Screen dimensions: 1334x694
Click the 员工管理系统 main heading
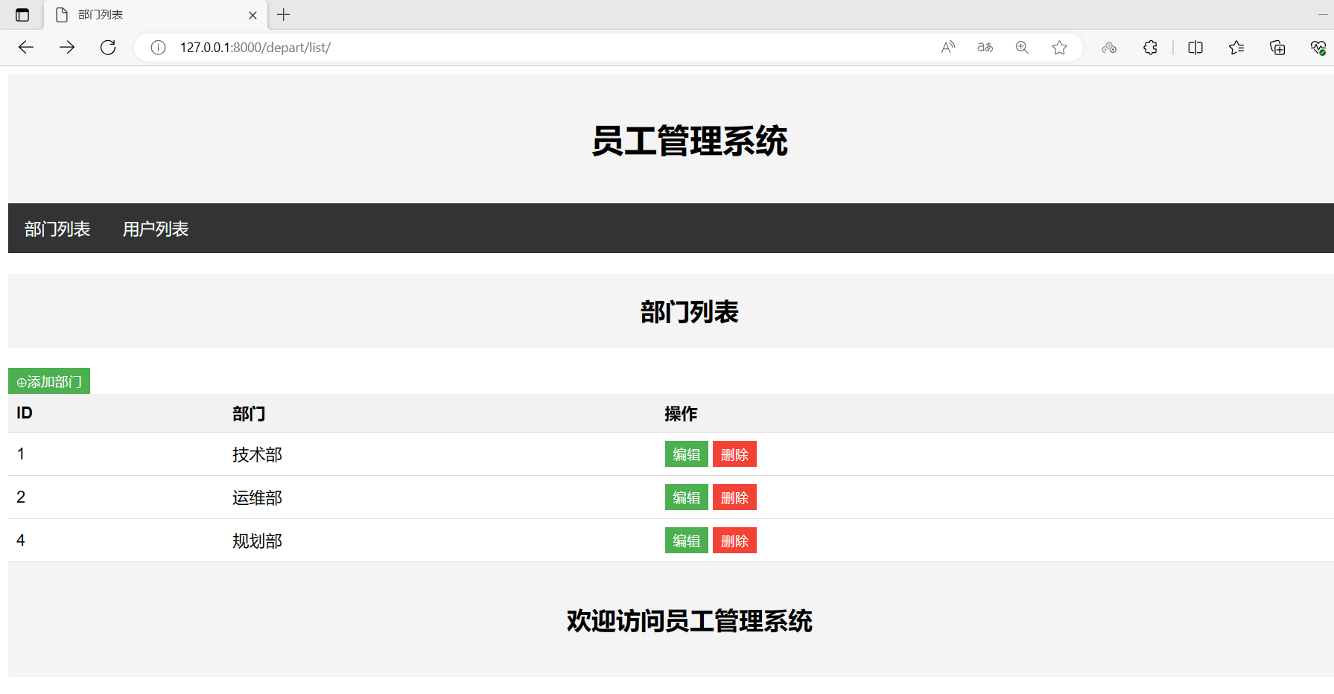click(689, 141)
